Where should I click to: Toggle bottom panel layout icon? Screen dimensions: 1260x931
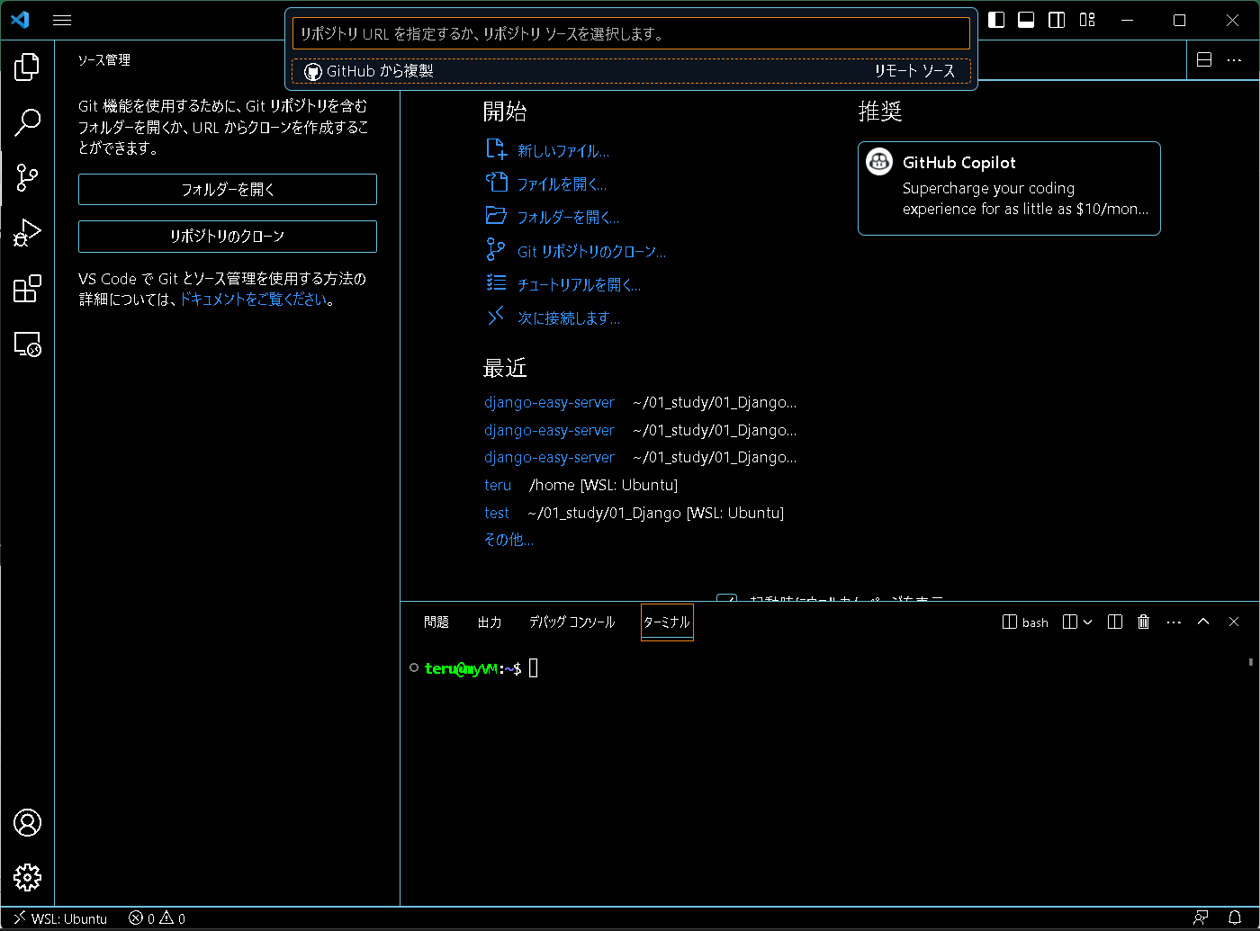click(x=1026, y=20)
